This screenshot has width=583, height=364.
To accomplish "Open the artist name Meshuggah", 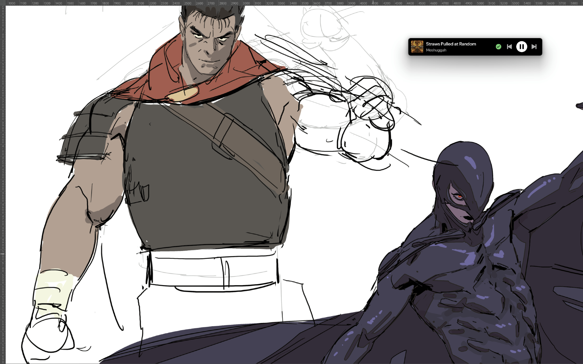I will (436, 50).
